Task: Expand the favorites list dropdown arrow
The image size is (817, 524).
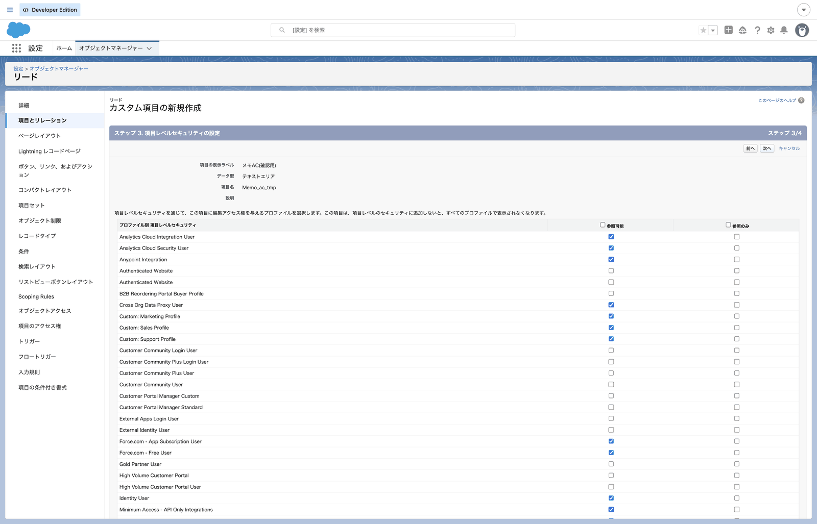Action: point(713,30)
